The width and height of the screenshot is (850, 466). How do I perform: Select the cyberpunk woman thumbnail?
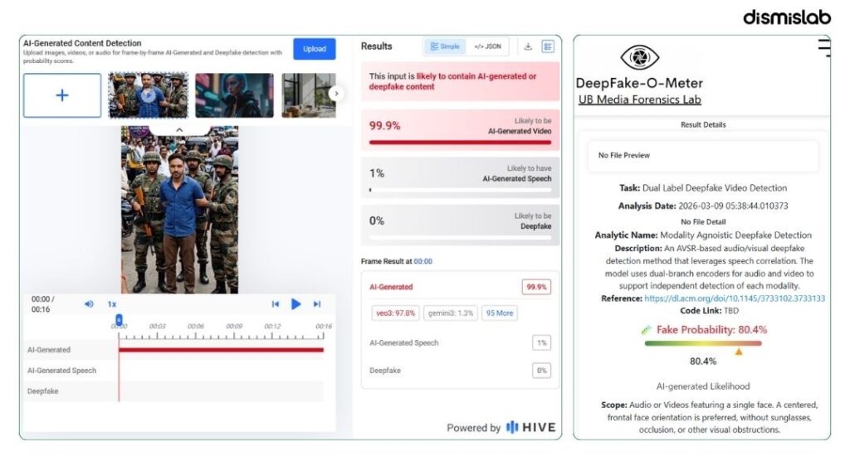pyautogui.click(x=234, y=95)
